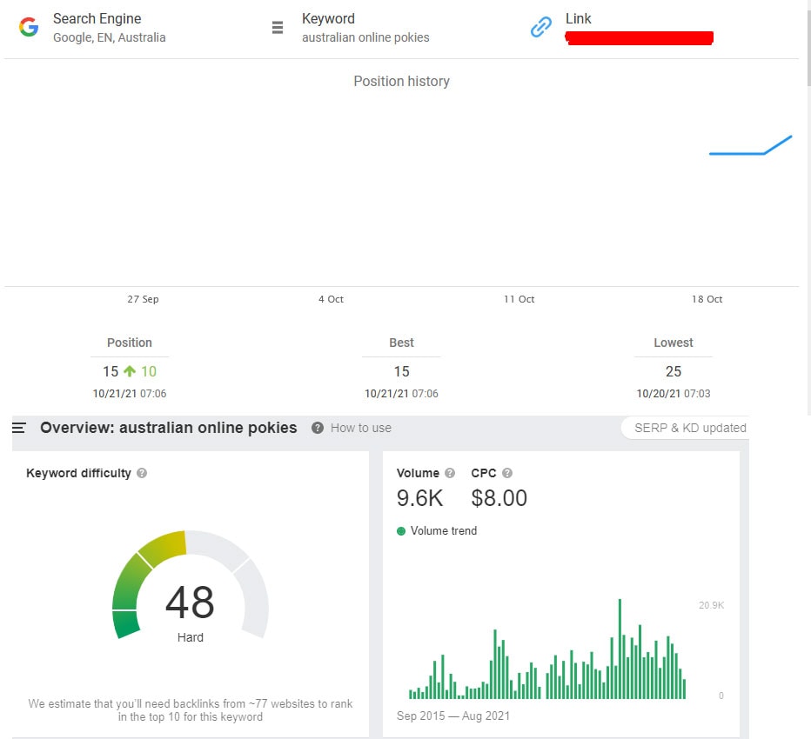Image resolution: width=811 pixels, height=739 pixels.
Task: Click the blue position history line
Action: 740,153
